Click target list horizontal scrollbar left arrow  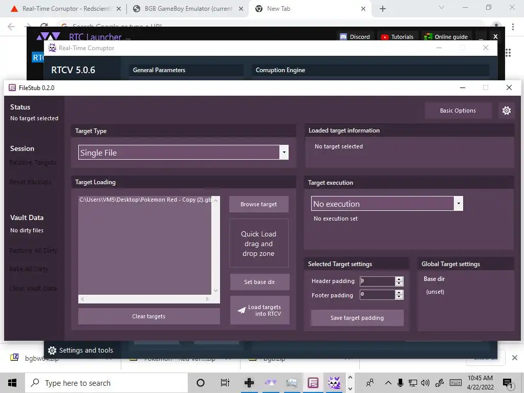[82, 299]
